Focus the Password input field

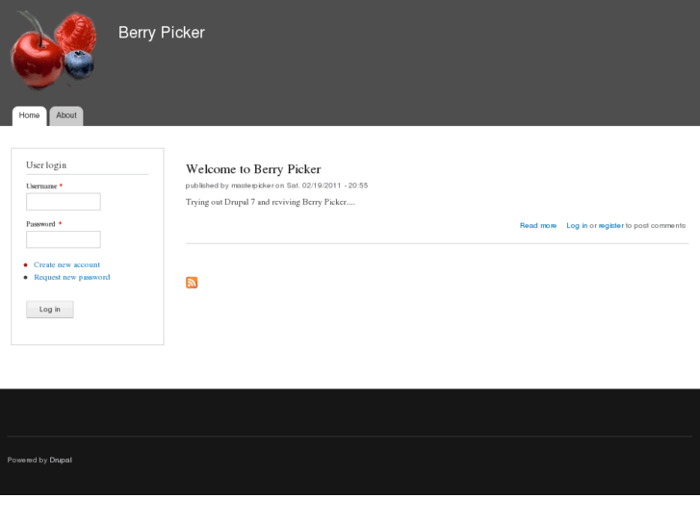tap(63, 239)
